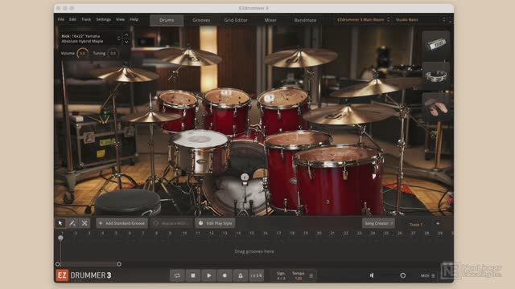Click the EZ Drummer 3 logo
The width and height of the screenshot is (515, 289).
[84, 275]
